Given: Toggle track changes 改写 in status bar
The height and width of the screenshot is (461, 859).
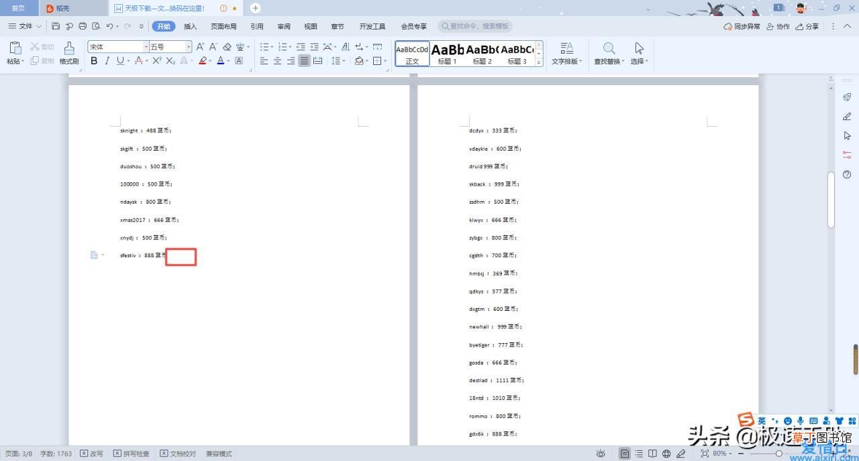Looking at the screenshot, I should [92, 454].
